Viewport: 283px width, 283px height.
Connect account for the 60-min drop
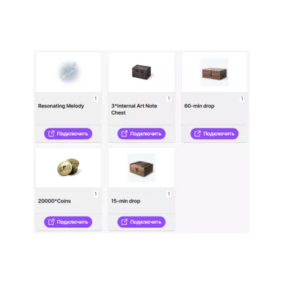(x=214, y=134)
